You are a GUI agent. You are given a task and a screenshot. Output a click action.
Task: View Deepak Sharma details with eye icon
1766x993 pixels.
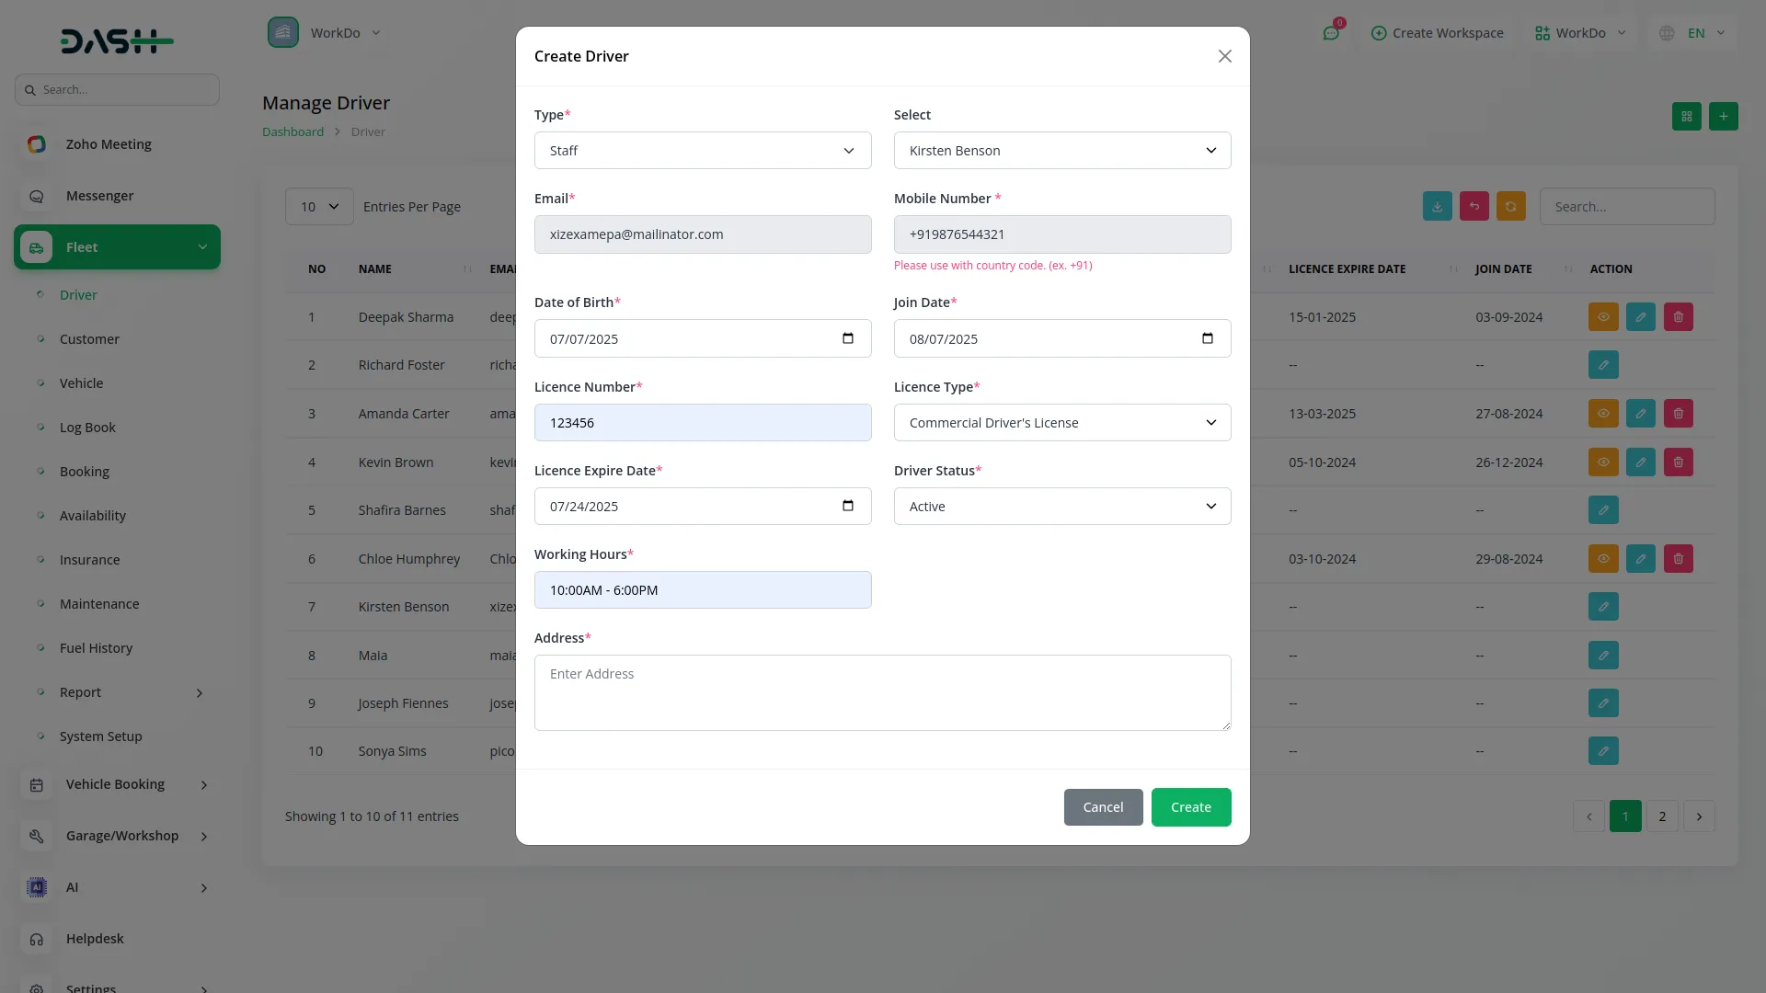pos(1602,317)
